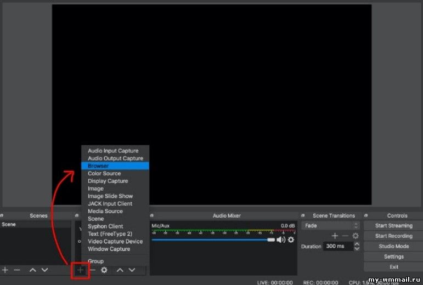Image resolution: width=423 pixels, height=285 pixels.
Task: Increase Duration with stepper arrow
Action: click(357, 244)
